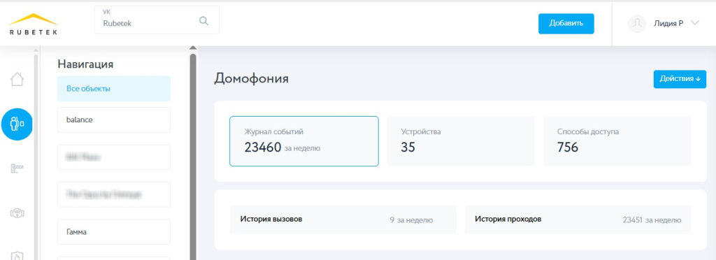716x260 pixels.
Task: Click the user avatar icon
Action: pyautogui.click(x=637, y=24)
